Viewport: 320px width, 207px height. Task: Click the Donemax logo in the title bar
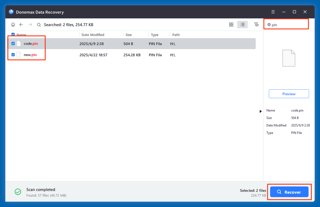11,11
